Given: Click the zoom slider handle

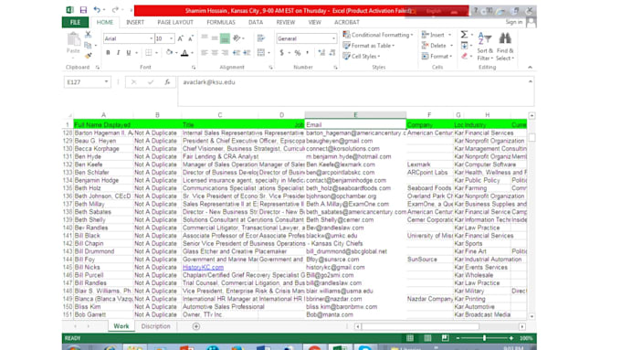Looking at the screenshot, I should tap(484, 338).
